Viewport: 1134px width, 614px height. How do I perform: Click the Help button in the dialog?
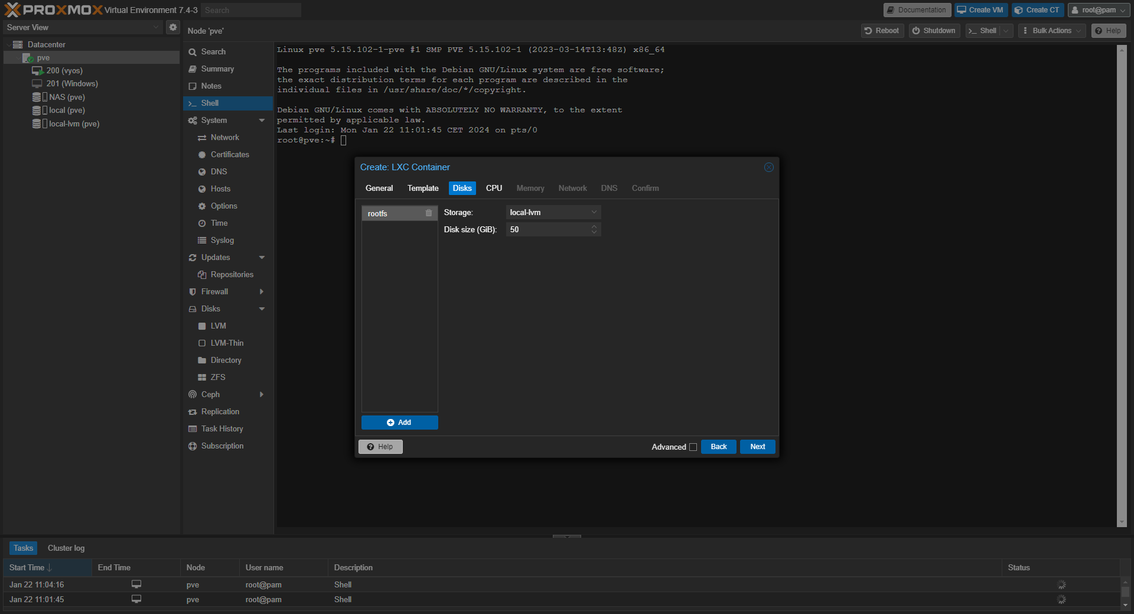pyautogui.click(x=380, y=447)
